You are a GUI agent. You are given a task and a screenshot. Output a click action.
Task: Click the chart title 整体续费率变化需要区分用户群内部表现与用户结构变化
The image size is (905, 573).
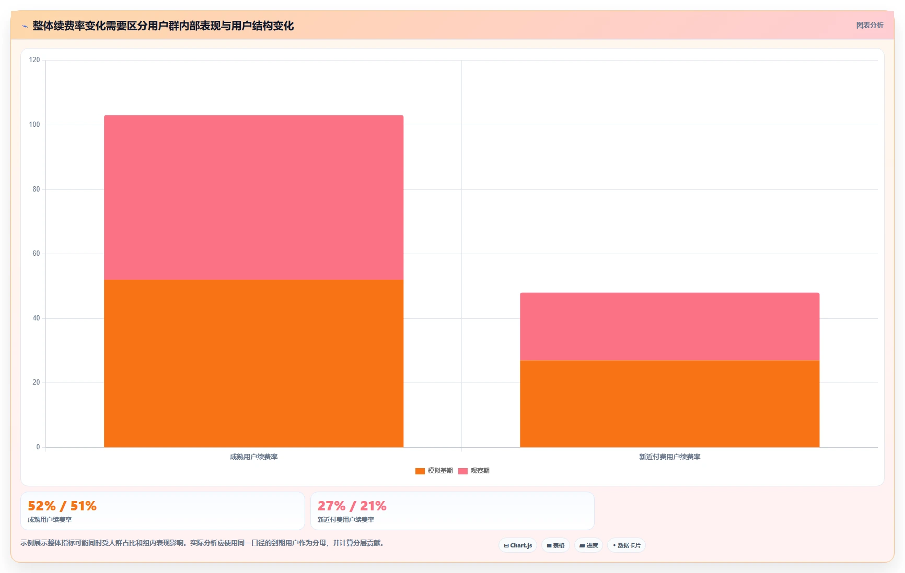tap(163, 26)
